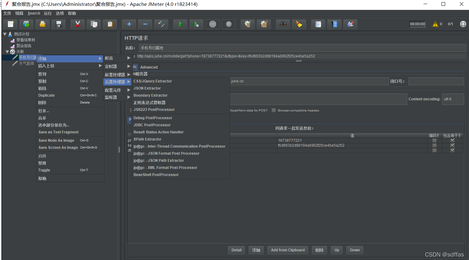This screenshot has width=469, height=260.
Task: Select 察看结果树 in the tree
Action: pos(26,40)
